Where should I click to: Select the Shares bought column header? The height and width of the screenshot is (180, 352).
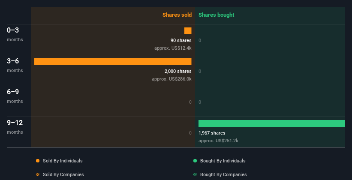(x=216, y=15)
